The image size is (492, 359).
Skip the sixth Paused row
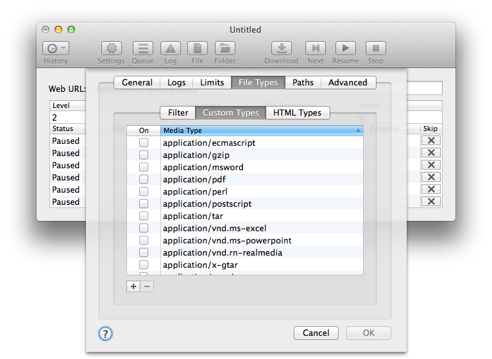pyautogui.click(x=431, y=202)
